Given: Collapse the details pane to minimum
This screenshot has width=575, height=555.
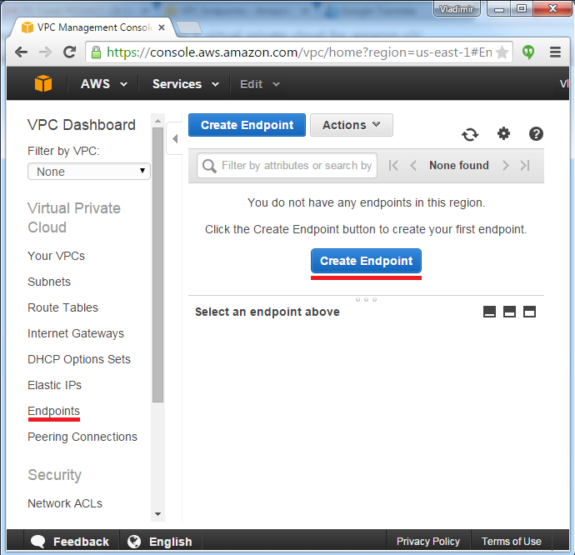Looking at the screenshot, I should pos(489,312).
